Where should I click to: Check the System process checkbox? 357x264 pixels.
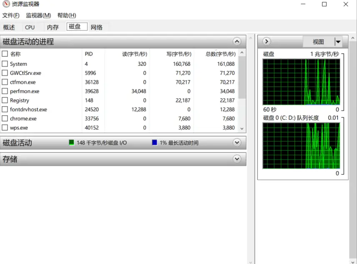click(5, 64)
